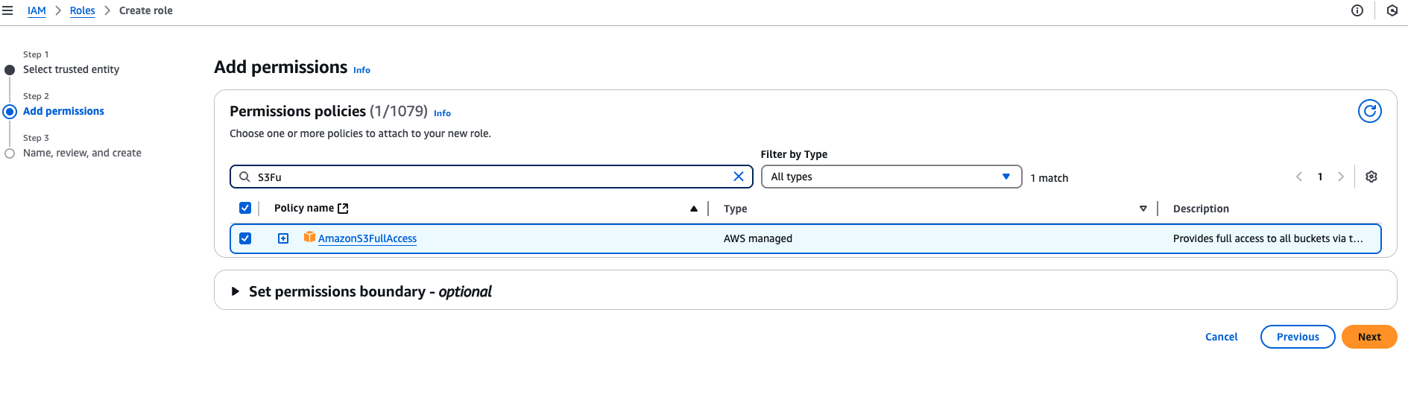Open the AmazonS3FullAccess policy link

click(367, 238)
